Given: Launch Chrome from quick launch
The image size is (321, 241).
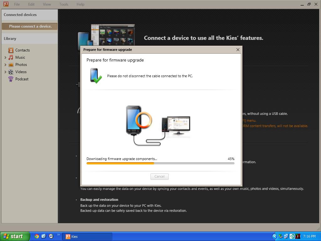Looking at the screenshot, I should pos(37,236).
